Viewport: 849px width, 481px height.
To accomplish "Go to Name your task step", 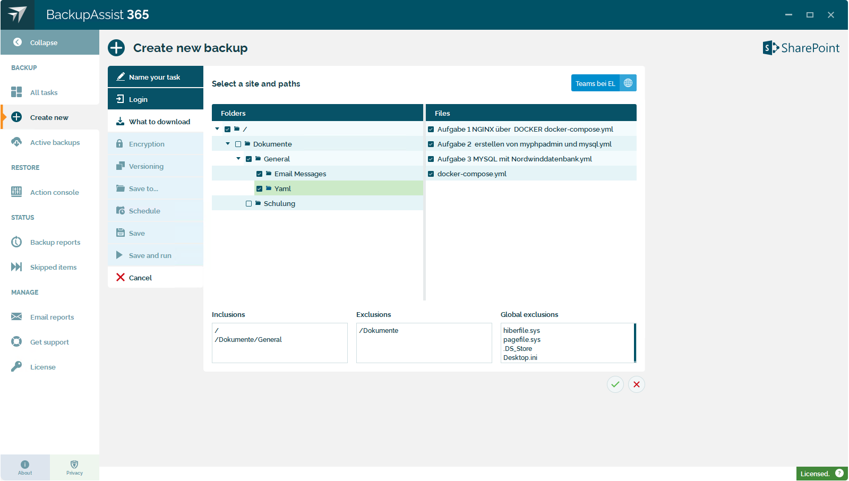I will coord(156,77).
